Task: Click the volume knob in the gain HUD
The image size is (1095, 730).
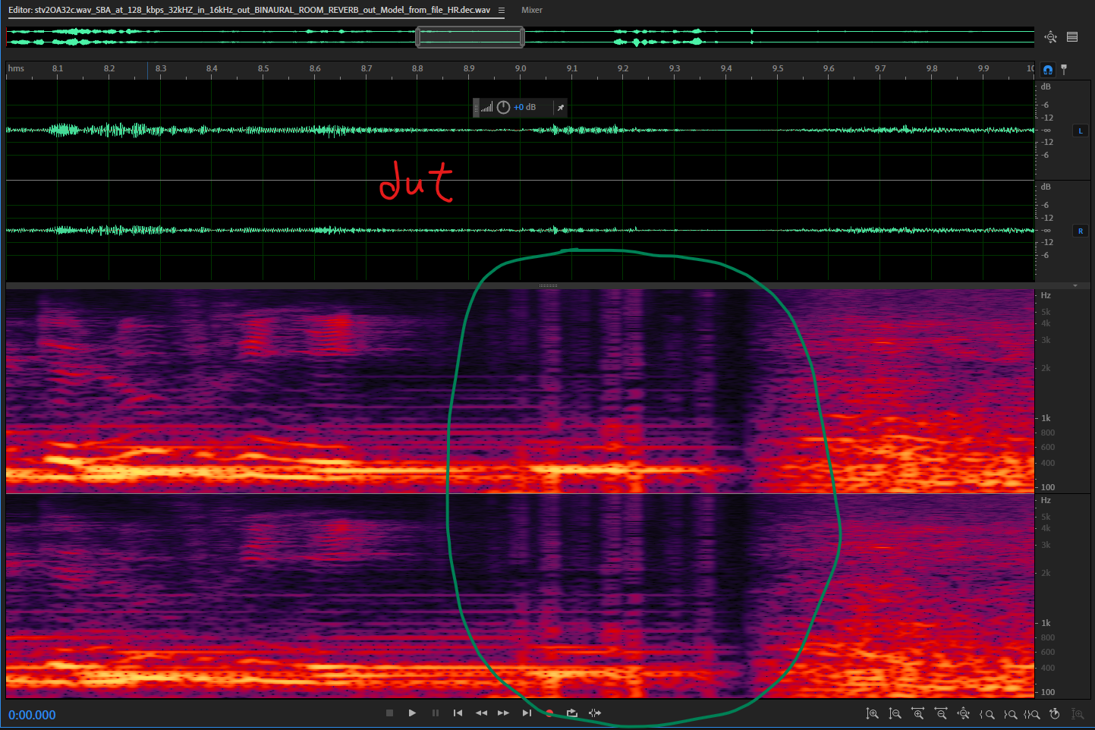Action: tap(503, 108)
